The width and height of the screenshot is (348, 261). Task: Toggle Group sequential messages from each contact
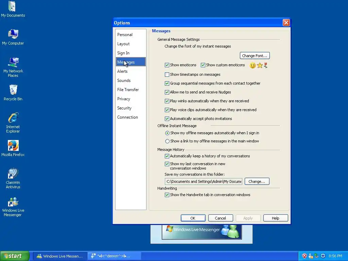click(x=167, y=84)
